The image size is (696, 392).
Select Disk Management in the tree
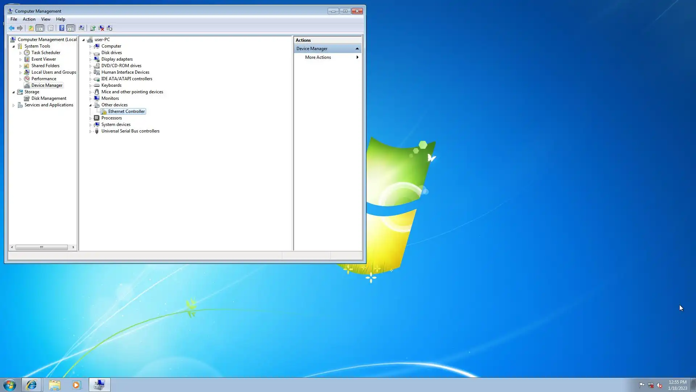click(49, 98)
